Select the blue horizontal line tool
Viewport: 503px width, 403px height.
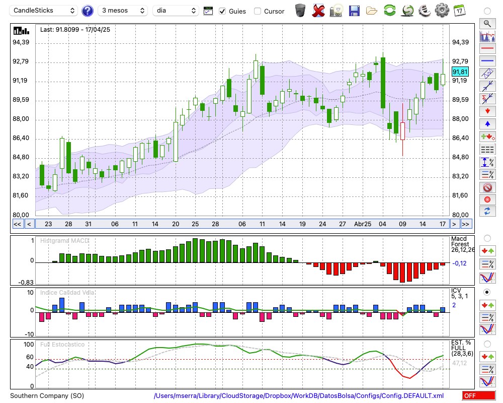(487, 61)
